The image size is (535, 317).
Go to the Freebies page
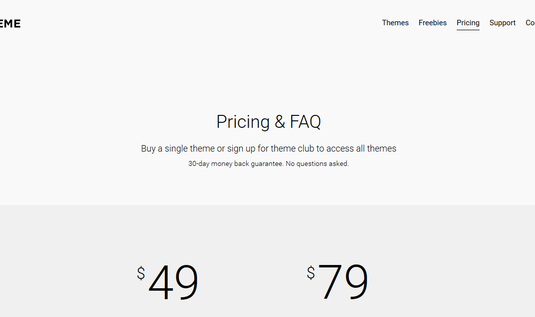click(x=432, y=23)
